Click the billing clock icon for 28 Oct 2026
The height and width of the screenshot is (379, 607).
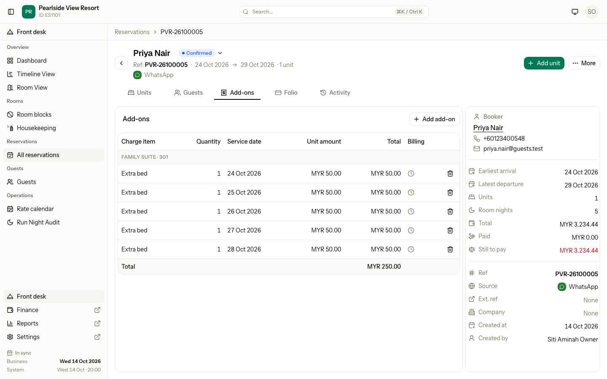[411, 249]
